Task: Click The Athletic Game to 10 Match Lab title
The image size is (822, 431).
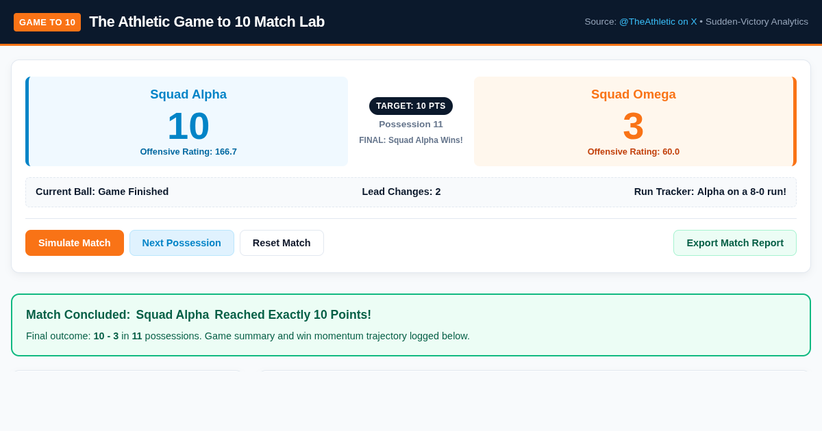Action: pyautogui.click(x=207, y=22)
